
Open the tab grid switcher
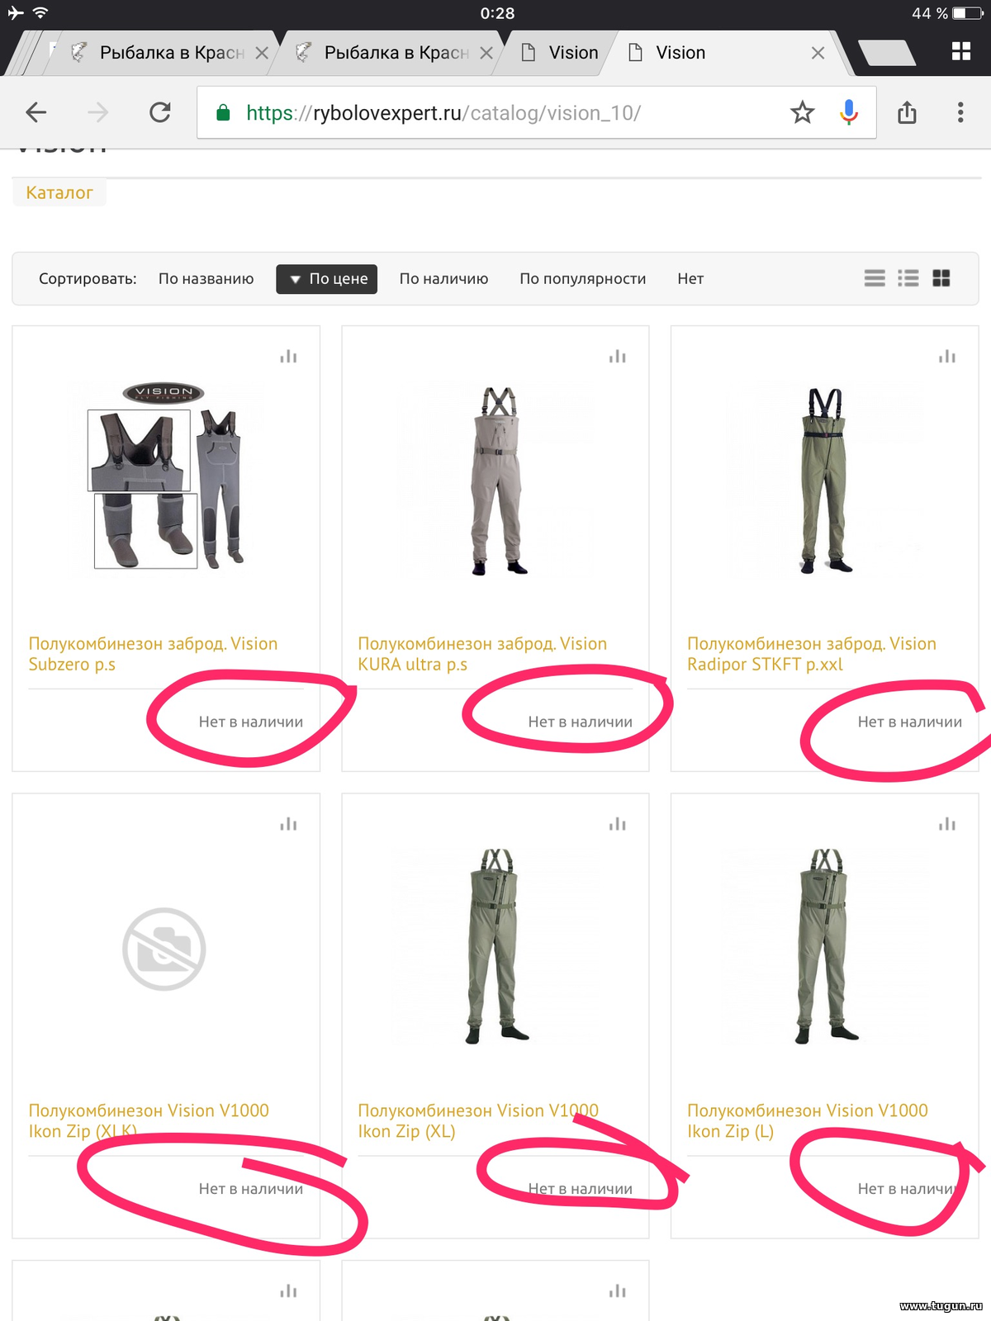point(960,51)
